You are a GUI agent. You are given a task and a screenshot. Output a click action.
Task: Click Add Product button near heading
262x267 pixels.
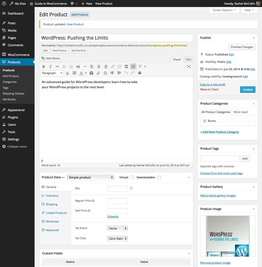click(x=79, y=15)
